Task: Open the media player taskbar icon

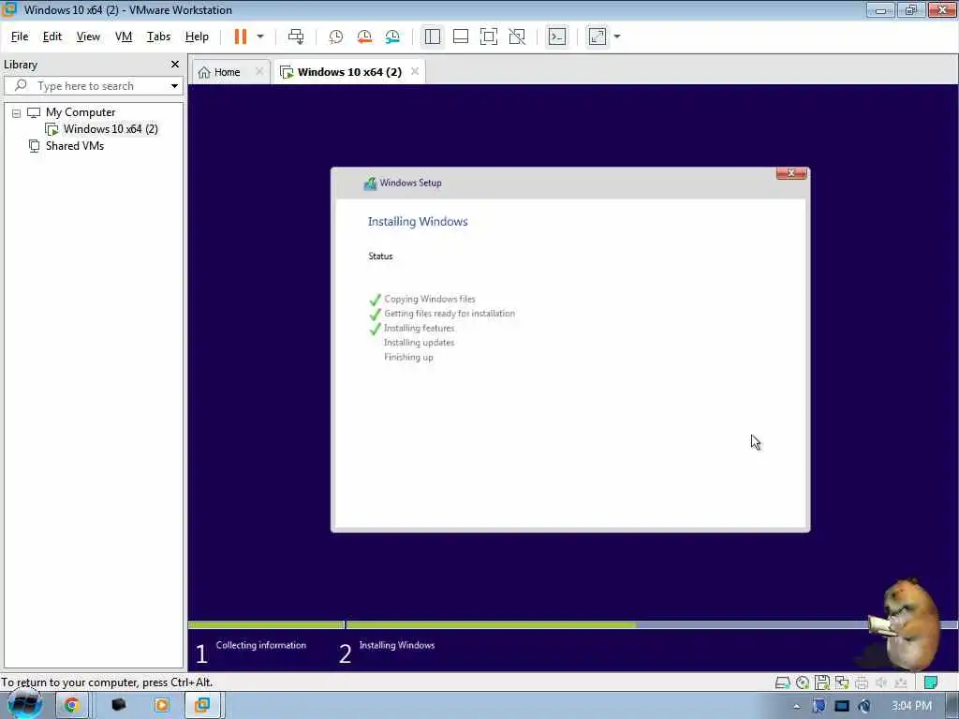Action: (x=162, y=706)
